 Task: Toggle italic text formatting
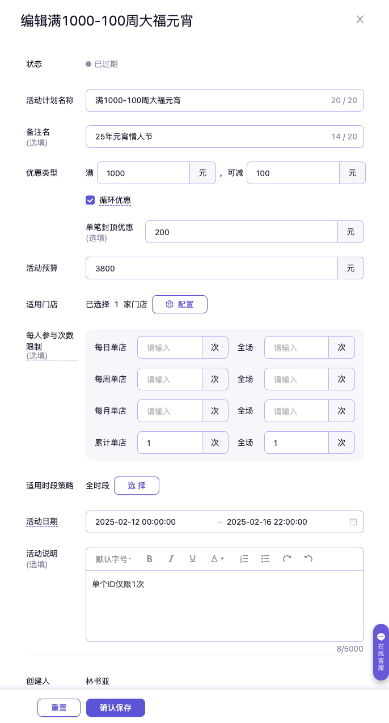coord(171,559)
